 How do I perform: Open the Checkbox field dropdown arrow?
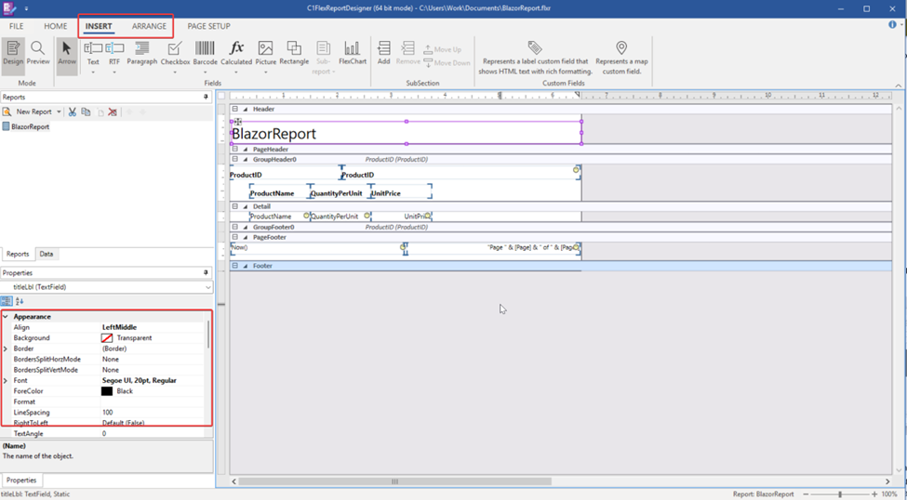175,72
